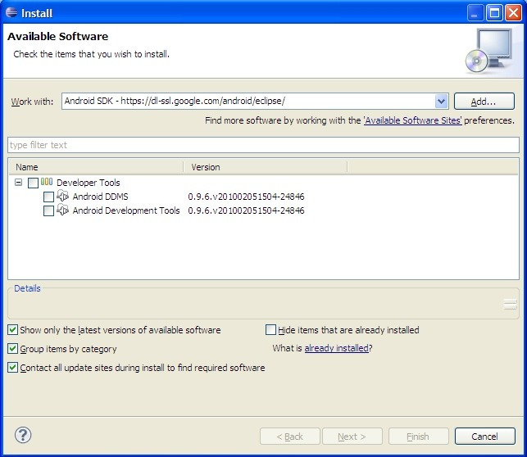527x457 pixels.
Task: Select the Developer Tools category label
Action: [x=89, y=183]
